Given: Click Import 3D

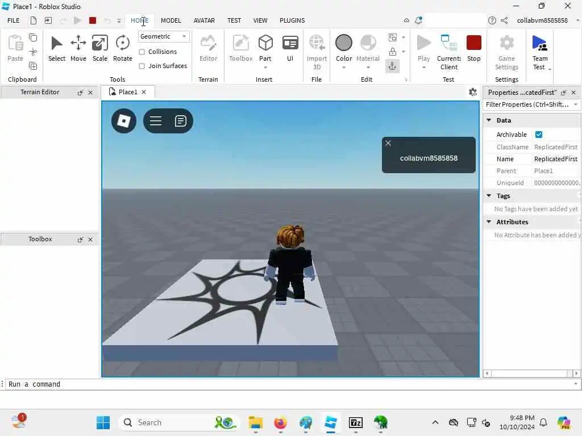Looking at the screenshot, I should coord(317,52).
